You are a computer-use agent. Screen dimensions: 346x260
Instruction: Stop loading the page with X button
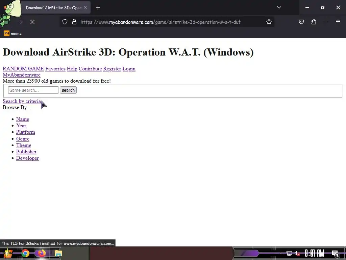(32, 22)
